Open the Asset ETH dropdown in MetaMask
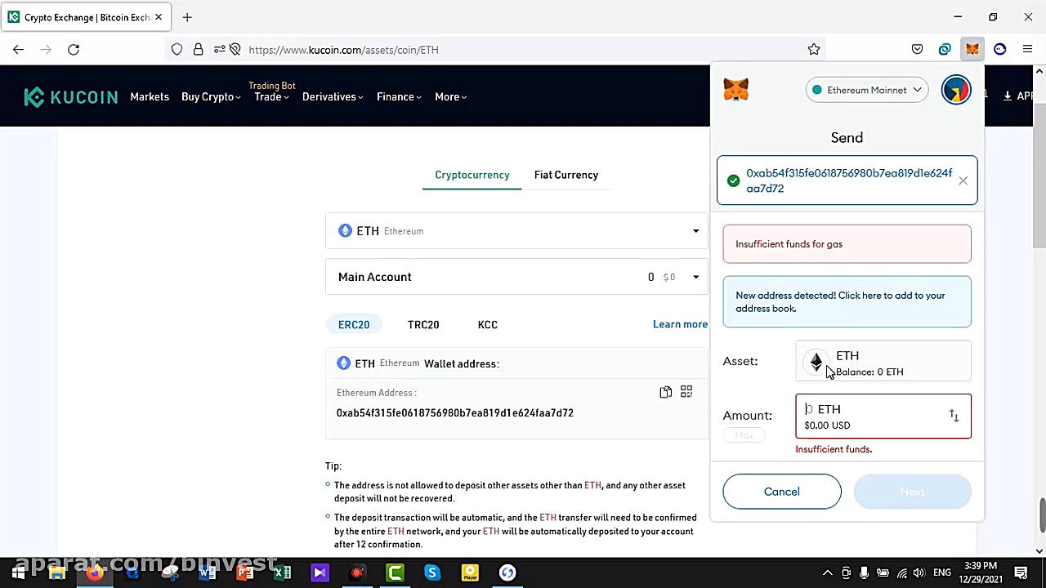Viewport: 1046px width, 588px height. click(x=883, y=362)
